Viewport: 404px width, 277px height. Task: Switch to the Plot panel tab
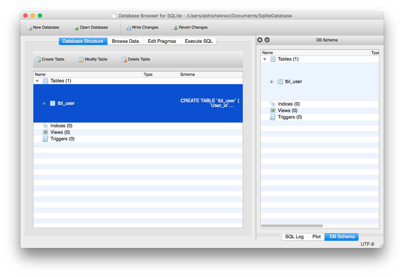click(x=316, y=237)
